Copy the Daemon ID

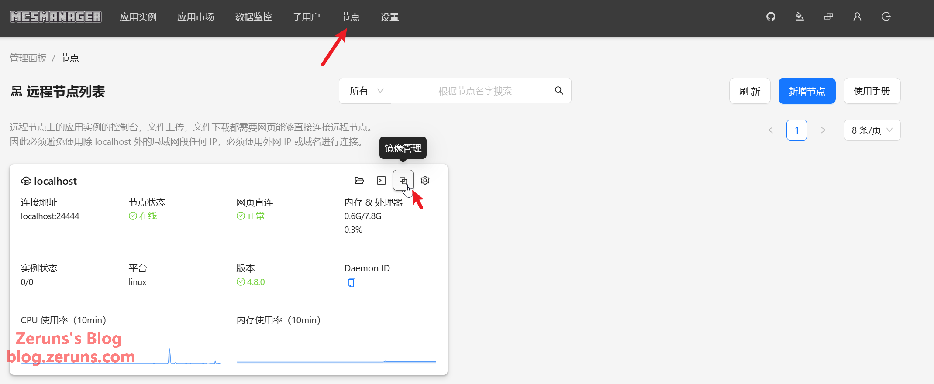pyautogui.click(x=352, y=283)
